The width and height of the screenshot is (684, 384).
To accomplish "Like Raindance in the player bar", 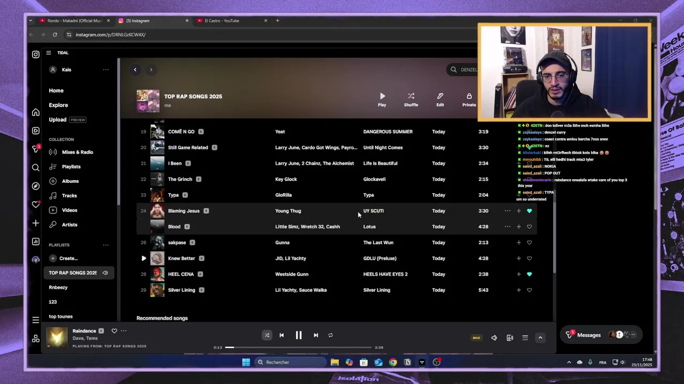I will coord(114,331).
